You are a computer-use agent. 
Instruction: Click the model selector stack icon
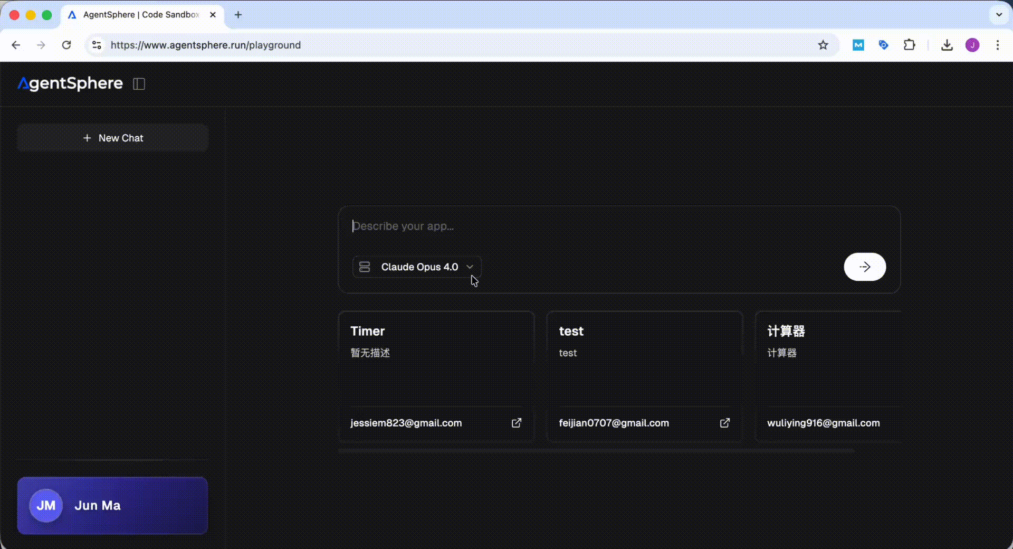365,267
